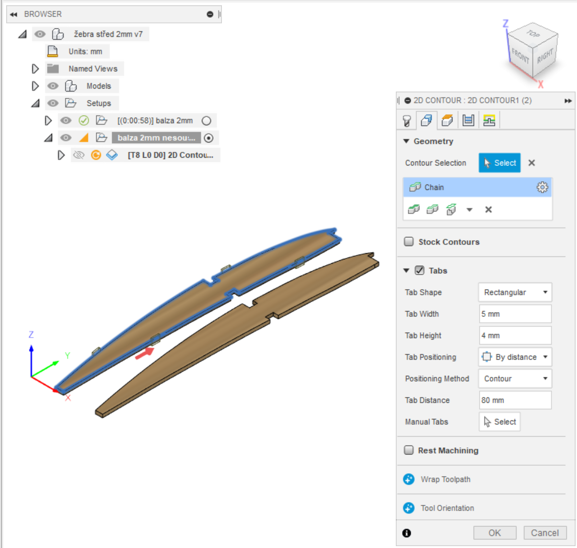Viewport: 577px width, 548px height.
Task: Uncheck the Tabs checkbox
Action: click(419, 270)
